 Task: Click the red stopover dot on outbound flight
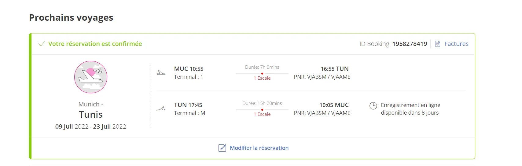262,74
